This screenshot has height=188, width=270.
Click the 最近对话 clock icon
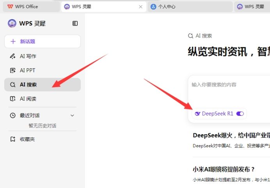(x=12, y=115)
